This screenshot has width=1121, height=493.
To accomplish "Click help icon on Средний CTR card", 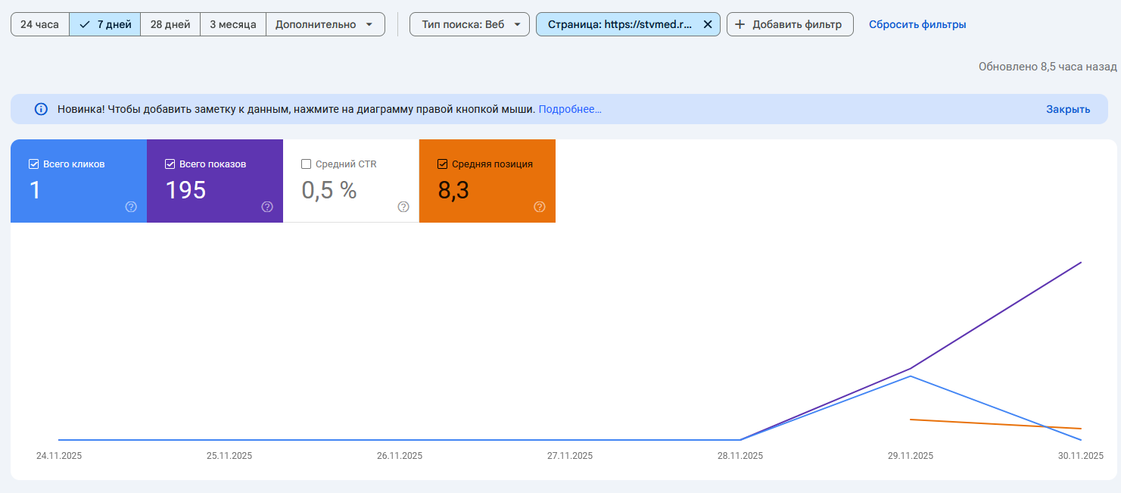I will (403, 207).
